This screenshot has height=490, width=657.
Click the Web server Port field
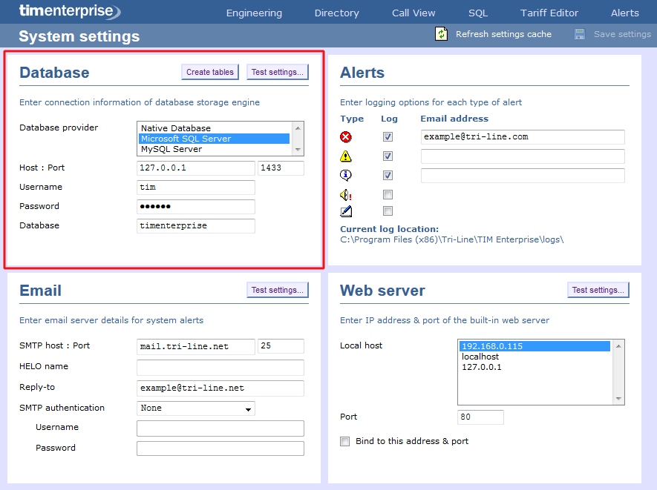[480, 417]
